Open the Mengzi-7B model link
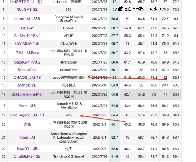Screen dimensions: 196x162 click(27, 85)
